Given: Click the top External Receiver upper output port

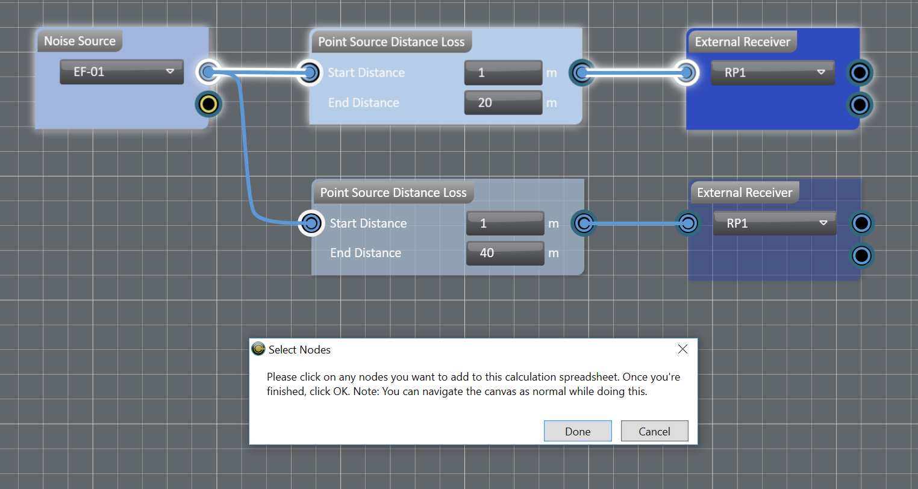Looking at the screenshot, I should coord(860,73).
